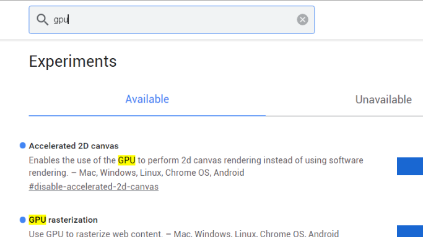Click the word rasterization in flag title
The width and height of the screenshot is (423, 237).
tap(73, 220)
